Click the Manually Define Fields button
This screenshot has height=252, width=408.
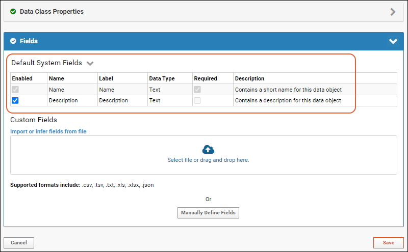click(x=208, y=212)
